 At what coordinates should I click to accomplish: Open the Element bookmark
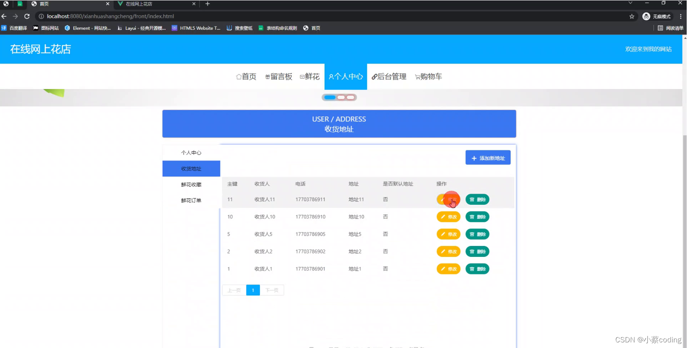[87, 28]
